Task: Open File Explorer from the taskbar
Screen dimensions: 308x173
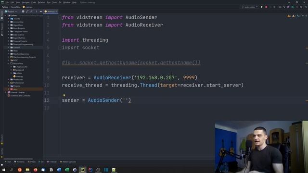Action: (x=27, y=170)
